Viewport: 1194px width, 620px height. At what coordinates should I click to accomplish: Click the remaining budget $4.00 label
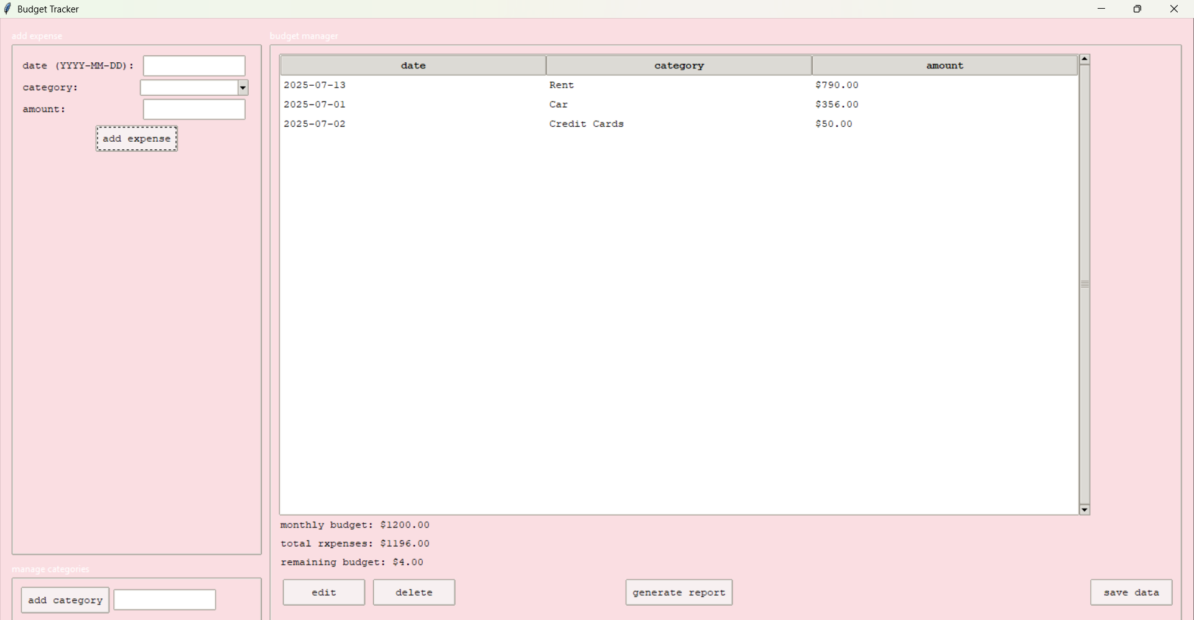[352, 563]
